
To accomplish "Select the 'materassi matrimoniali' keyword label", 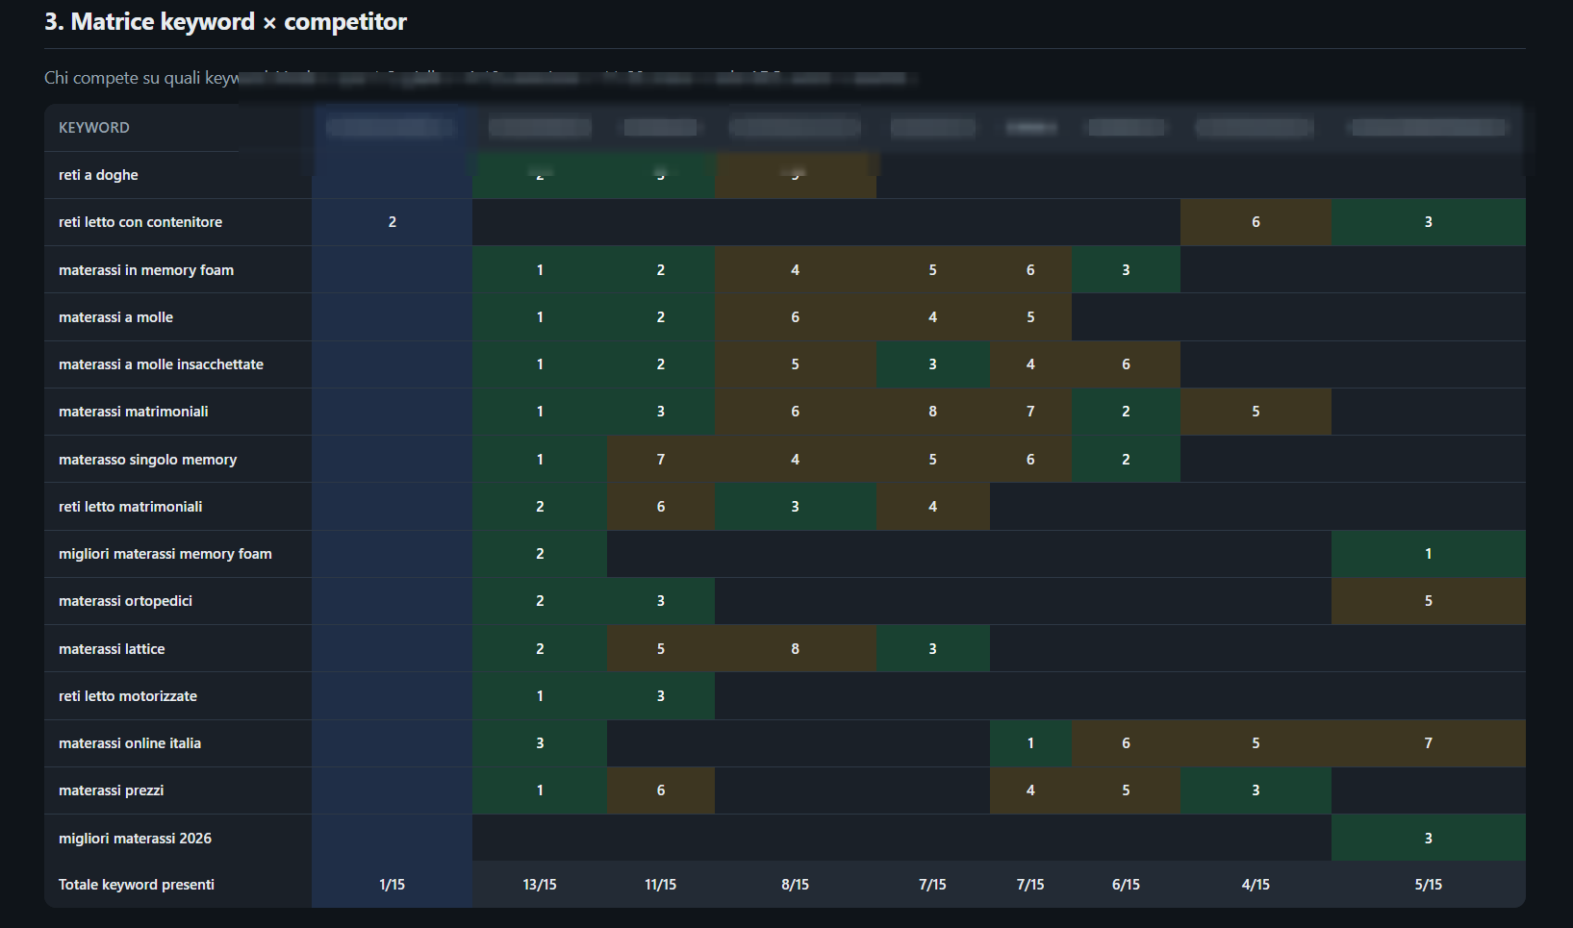I will click(x=134, y=412).
